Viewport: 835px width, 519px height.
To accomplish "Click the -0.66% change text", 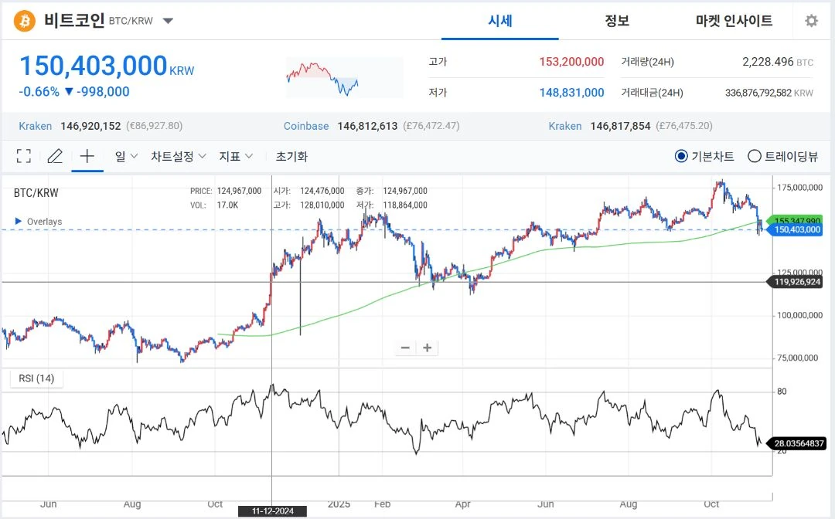I will pos(39,91).
